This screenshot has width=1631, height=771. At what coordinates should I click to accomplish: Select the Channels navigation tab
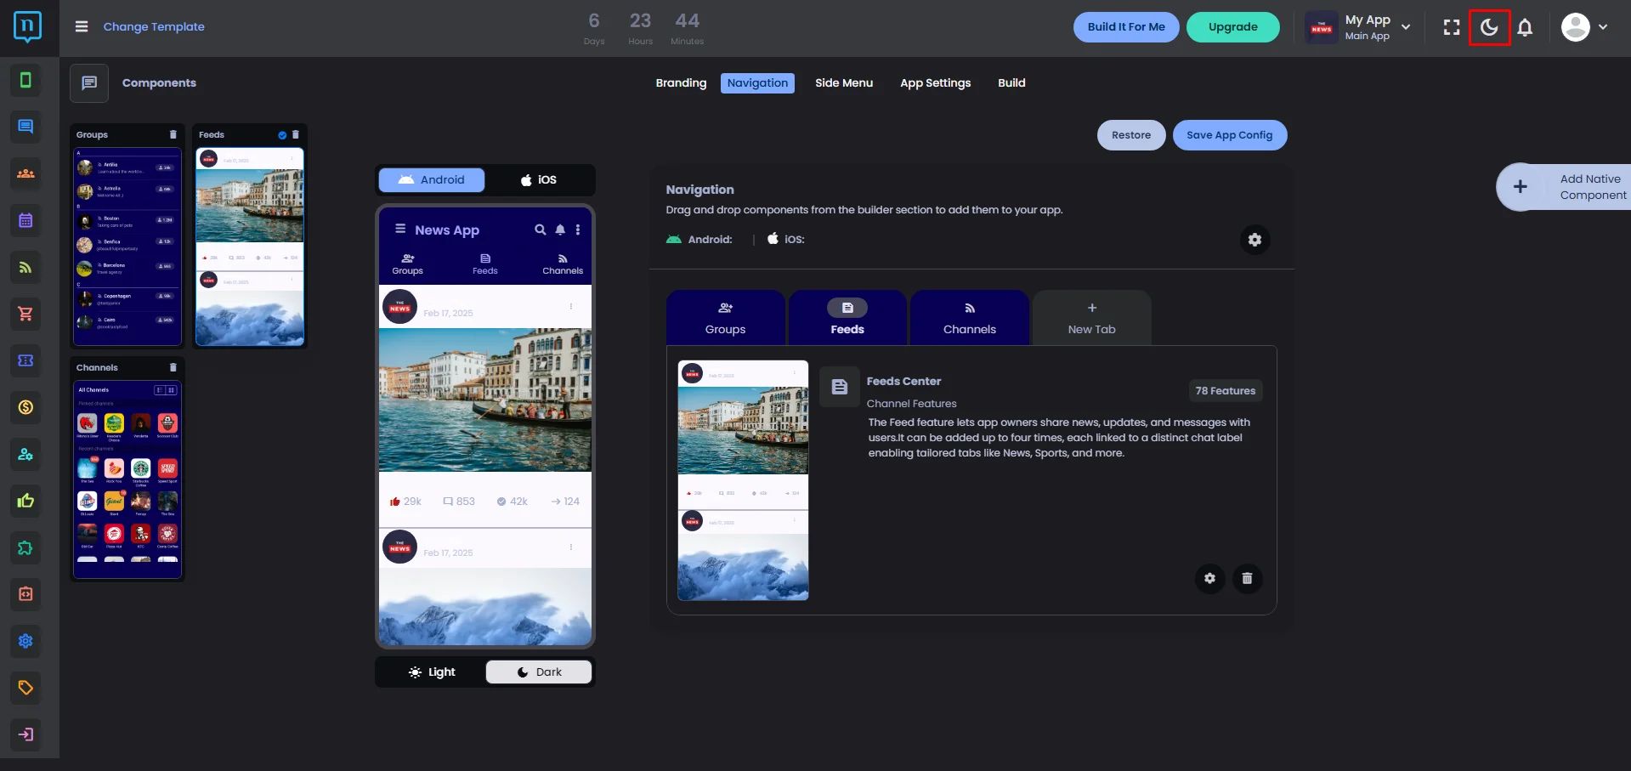(970, 318)
